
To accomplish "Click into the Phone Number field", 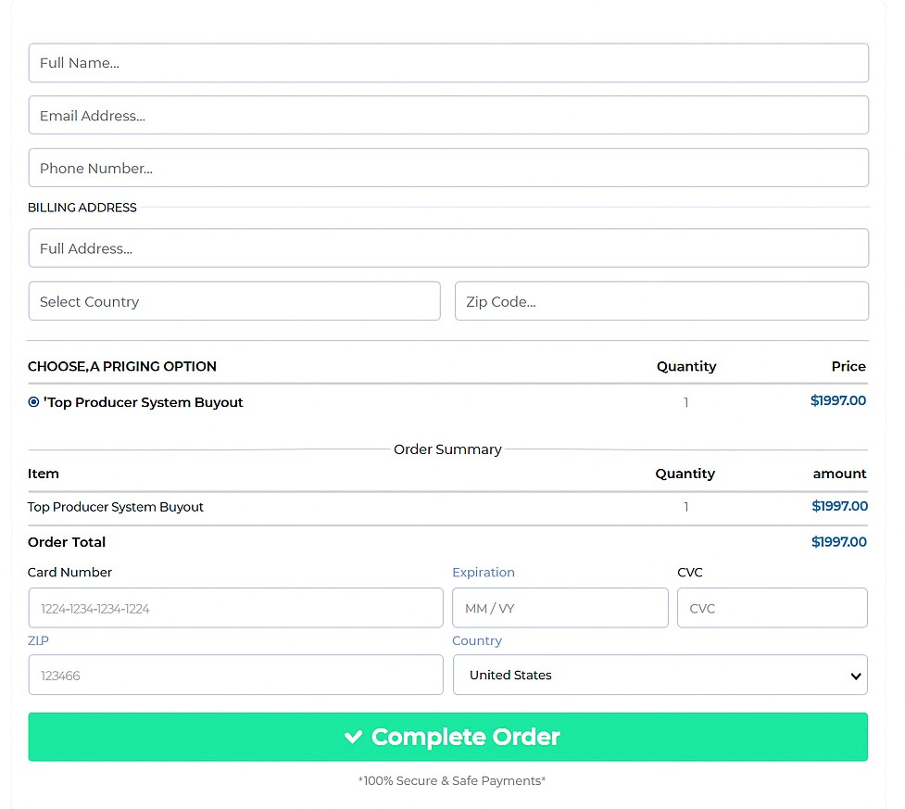I will click(x=448, y=169).
